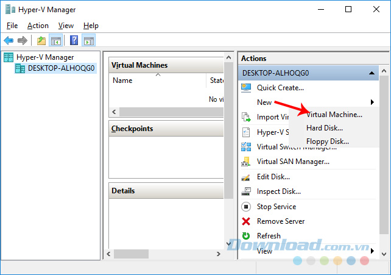This screenshot has width=391, height=275.
Task: Select DESKTOP-ALHOQG0 in console tree
Action: [61, 68]
